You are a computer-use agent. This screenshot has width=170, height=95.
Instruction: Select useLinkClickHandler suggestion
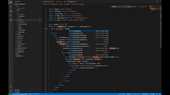[x=88, y=44]
